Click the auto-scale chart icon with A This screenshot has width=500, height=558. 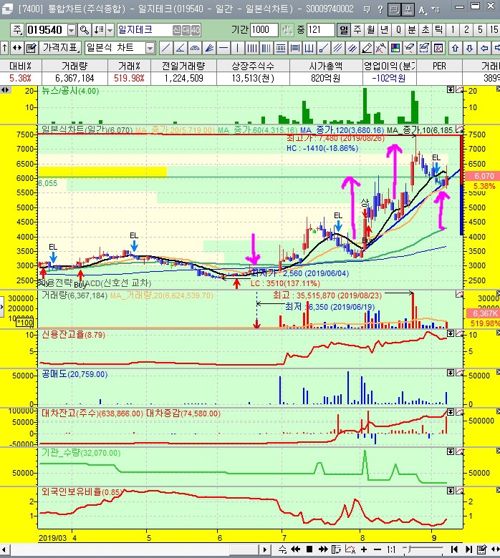[x=350, y=549]
